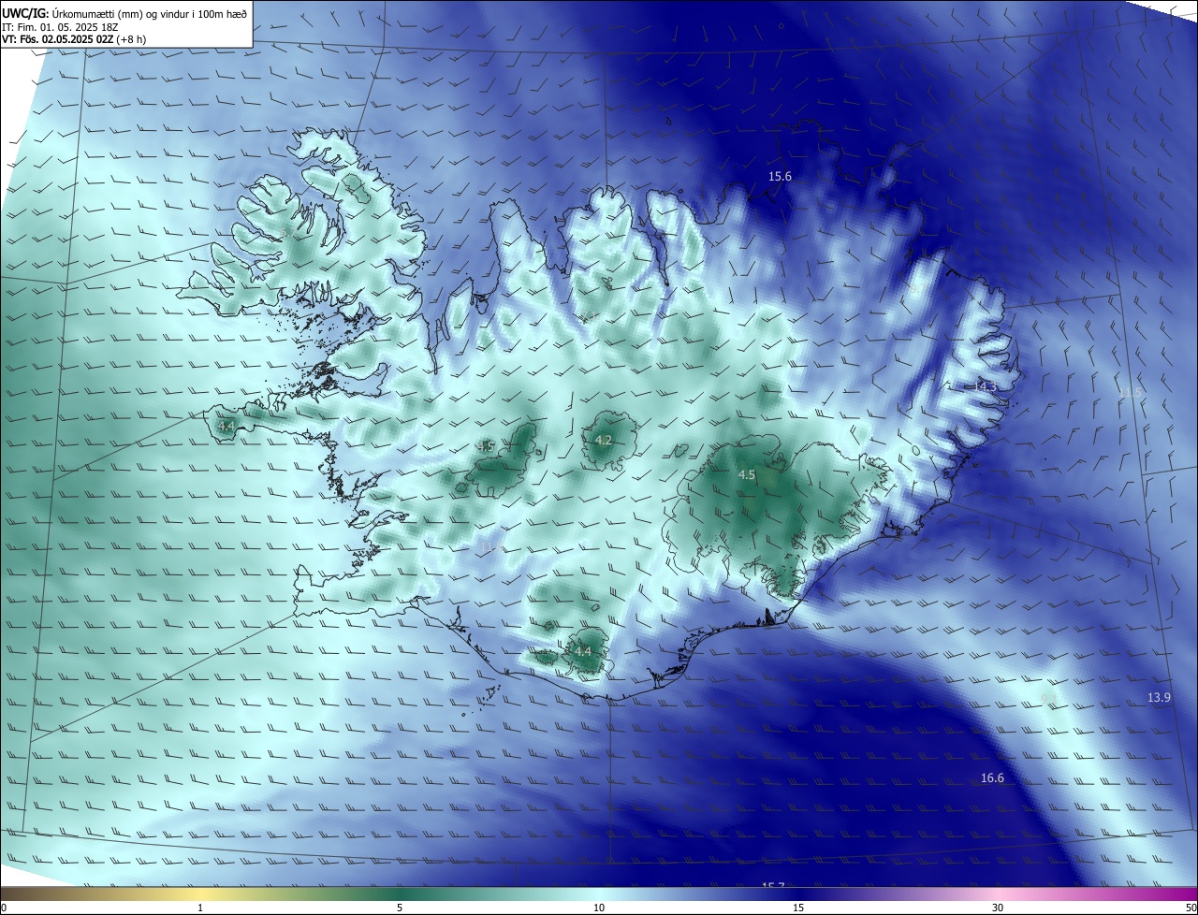The width and height of the screenshot is (1198, 915).
Task: Pick the yellow band of the colour scale
Action: [200, 893]
